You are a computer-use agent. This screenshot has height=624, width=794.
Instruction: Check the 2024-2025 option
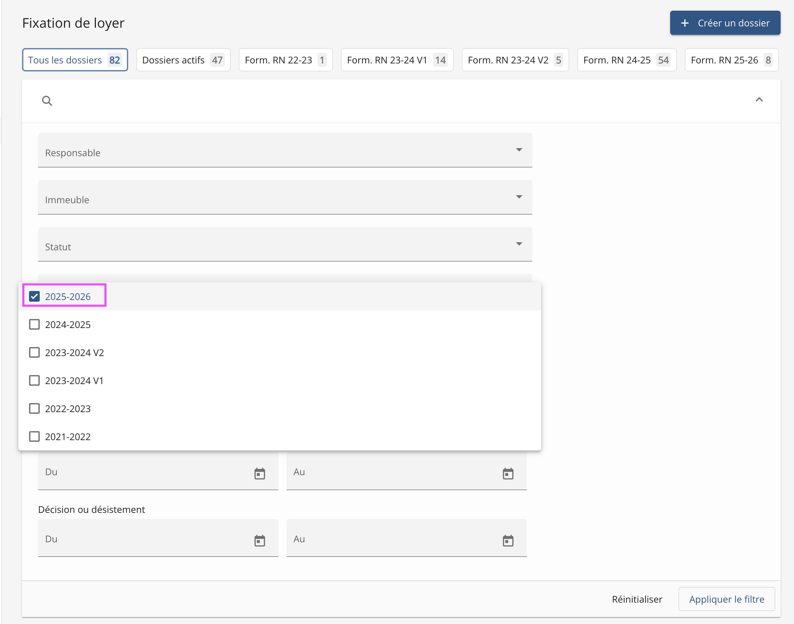34,324
